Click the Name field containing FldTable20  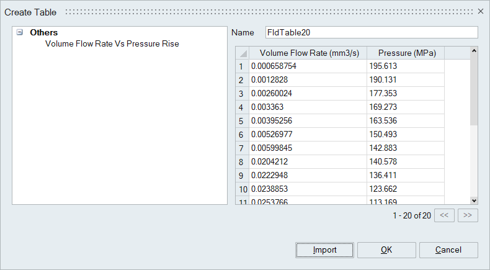[370, 32]
